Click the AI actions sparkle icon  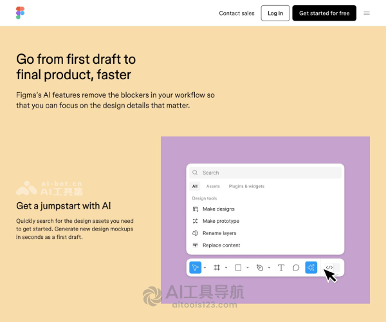point(311,267)
